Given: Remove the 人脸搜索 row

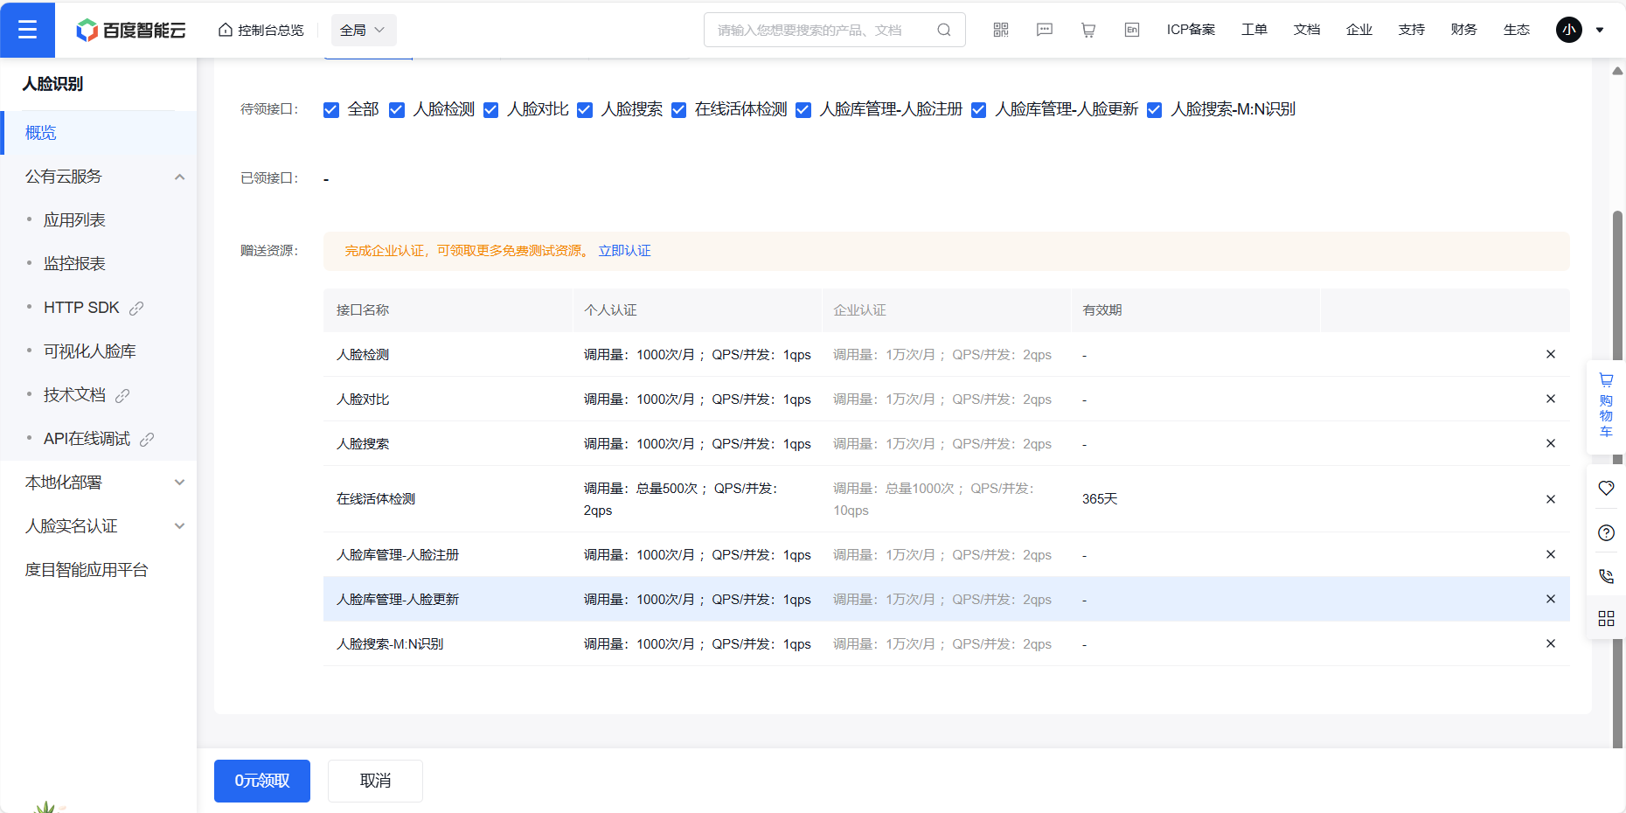Looking at the screenshot, I should 1551,443.
